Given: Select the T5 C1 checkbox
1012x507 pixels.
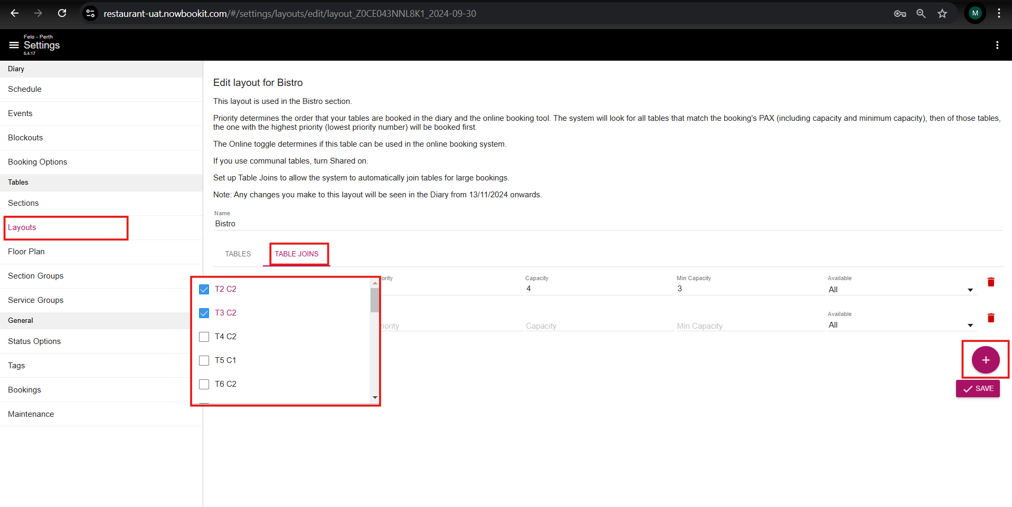Looking at the screenshot, I should click(x=204, y=360).
